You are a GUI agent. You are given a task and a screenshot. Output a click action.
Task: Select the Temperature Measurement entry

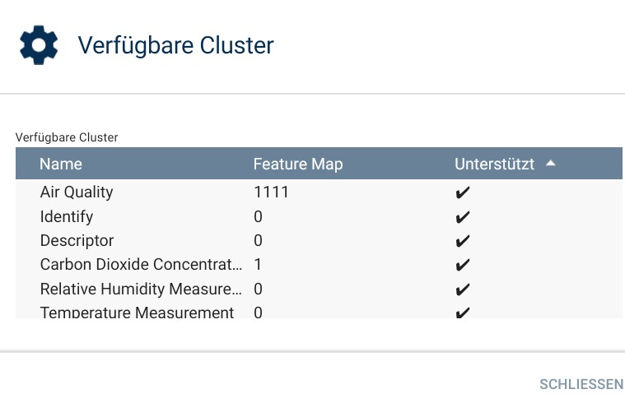137,312
